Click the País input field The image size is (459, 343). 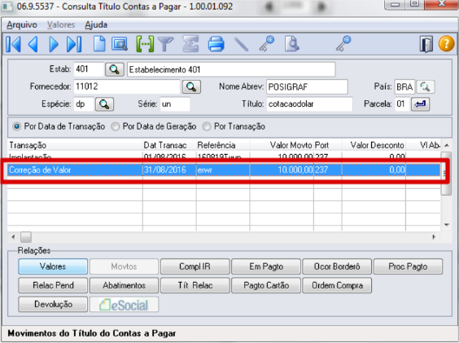click(404, 87)
